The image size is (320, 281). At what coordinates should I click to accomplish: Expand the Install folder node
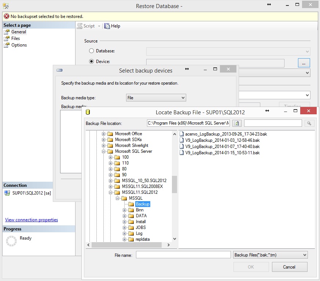(x=124, y=222)
